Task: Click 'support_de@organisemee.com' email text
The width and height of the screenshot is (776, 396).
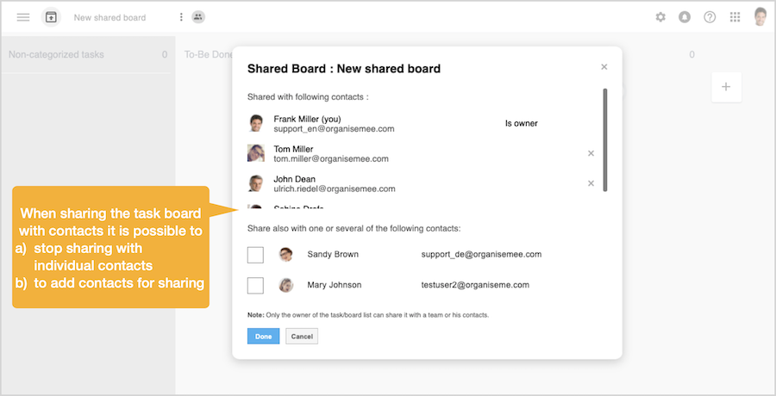Action: pos(481,255)
